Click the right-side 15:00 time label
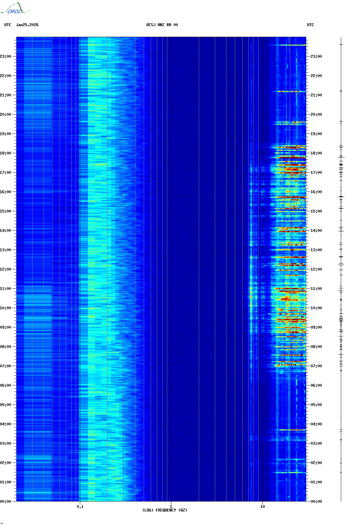The width and height of the screenshot is (355, 527). [x=316, y=211]
